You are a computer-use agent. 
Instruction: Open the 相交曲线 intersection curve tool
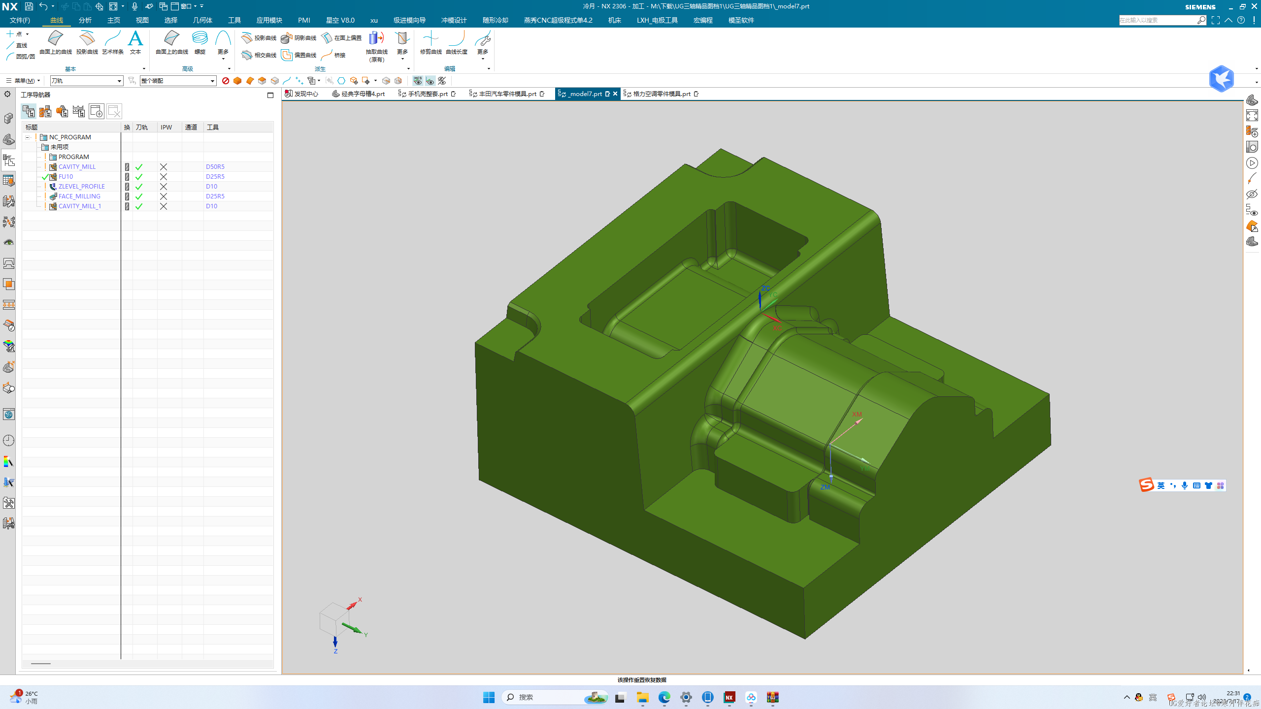pos(259,55)
